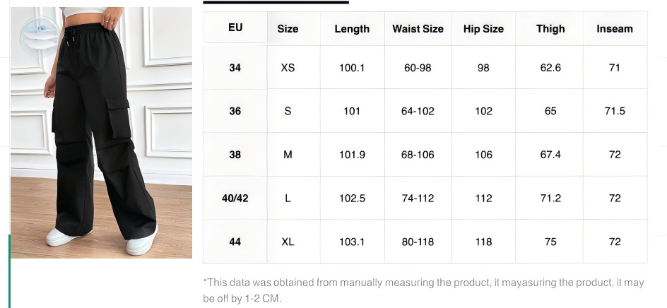
Task: Click the manual measurement disclaimer note
Action: coord(423,290)
